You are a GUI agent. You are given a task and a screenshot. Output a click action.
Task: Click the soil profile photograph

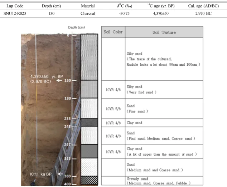pyautogui.click(x=51, y=110)
